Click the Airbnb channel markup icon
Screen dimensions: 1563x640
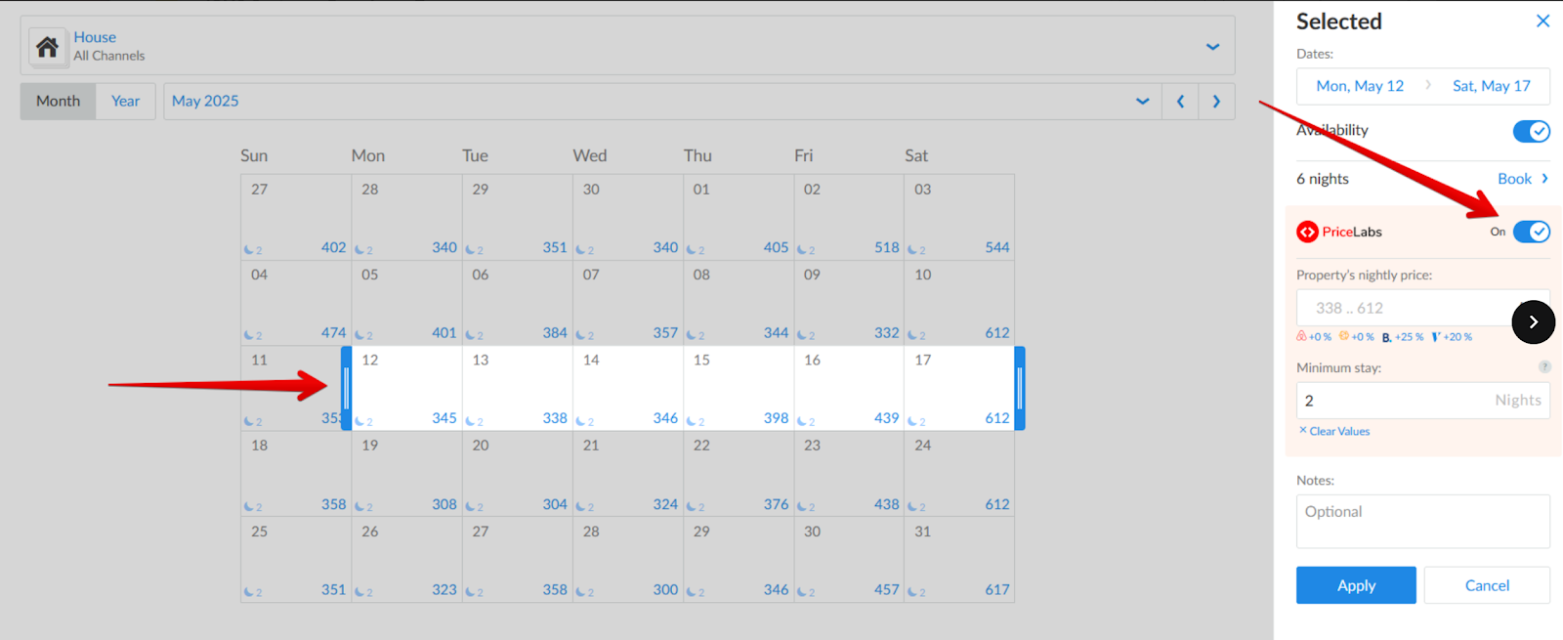[1301, 336]
